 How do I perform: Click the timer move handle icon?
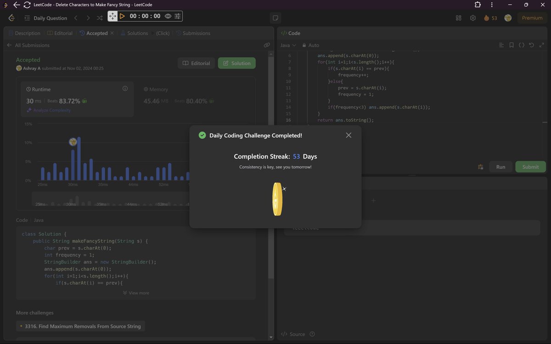pos(112,16)
